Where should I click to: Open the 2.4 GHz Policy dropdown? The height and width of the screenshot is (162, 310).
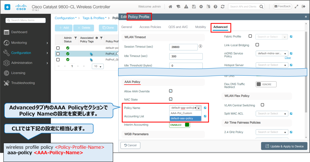(x=272, y=132)
